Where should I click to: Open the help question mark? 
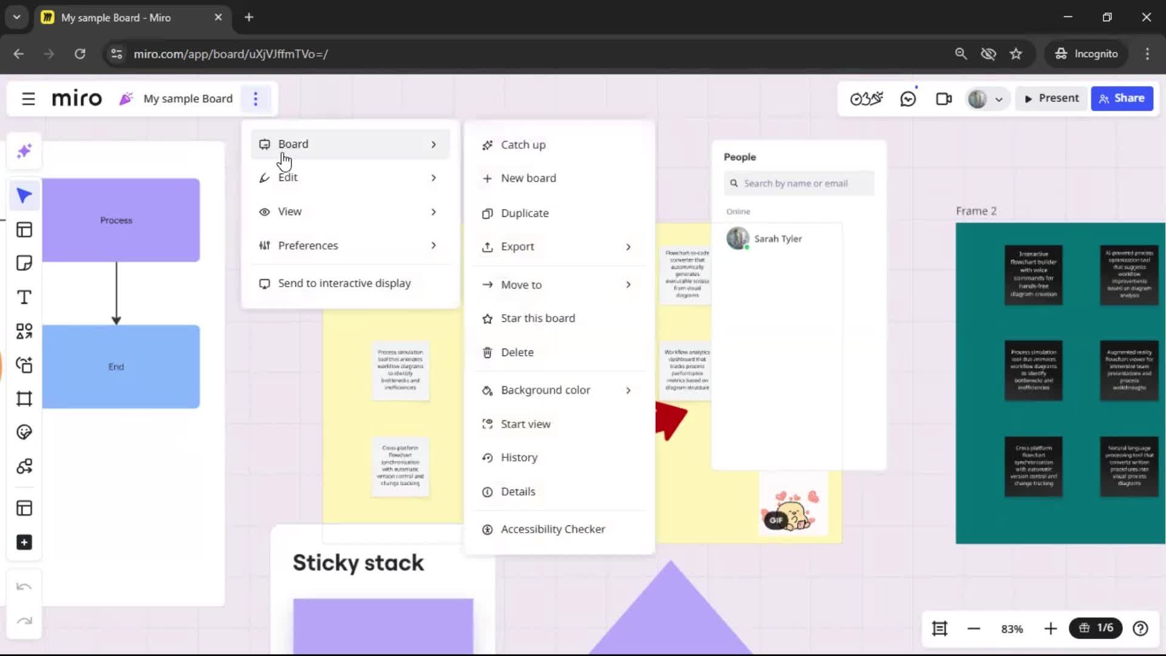[x=1140, y=629]
